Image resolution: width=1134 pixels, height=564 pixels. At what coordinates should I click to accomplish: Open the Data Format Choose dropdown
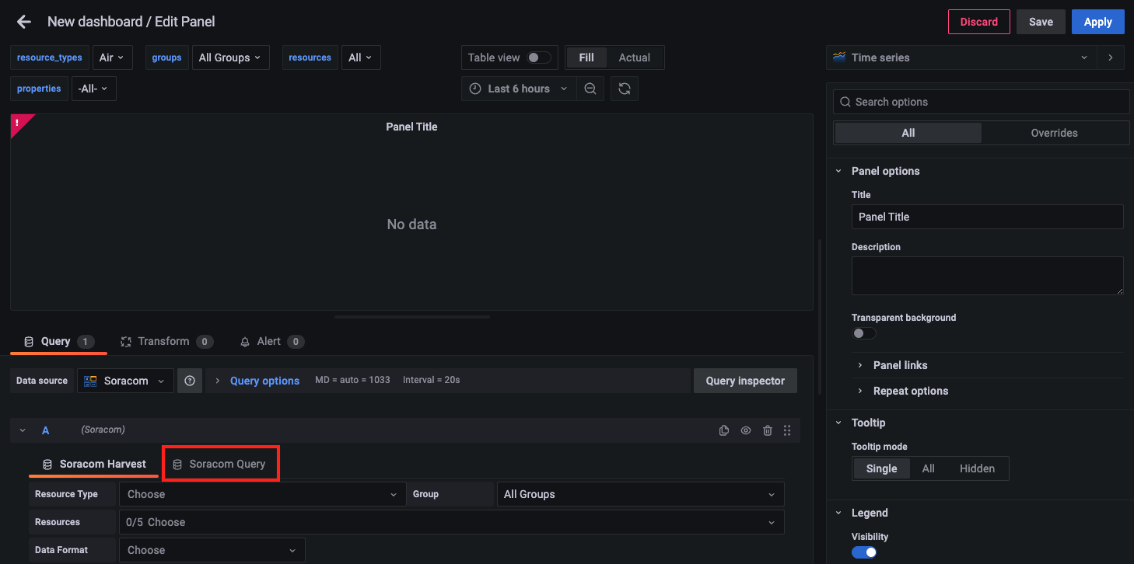212,550
